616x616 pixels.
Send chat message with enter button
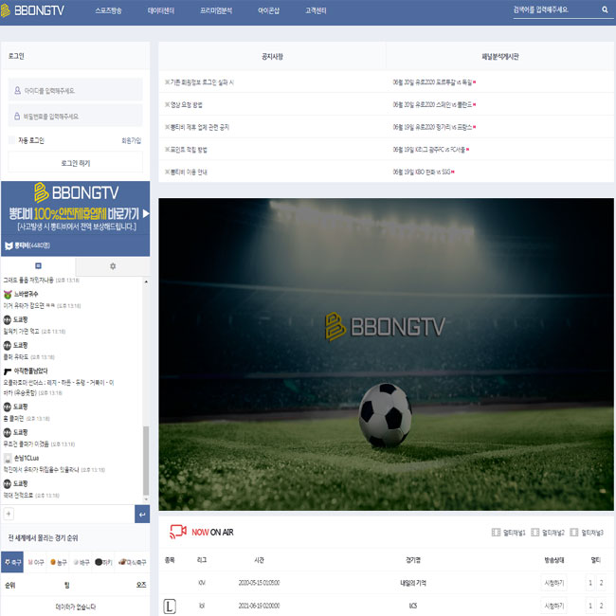pos(142,514)
